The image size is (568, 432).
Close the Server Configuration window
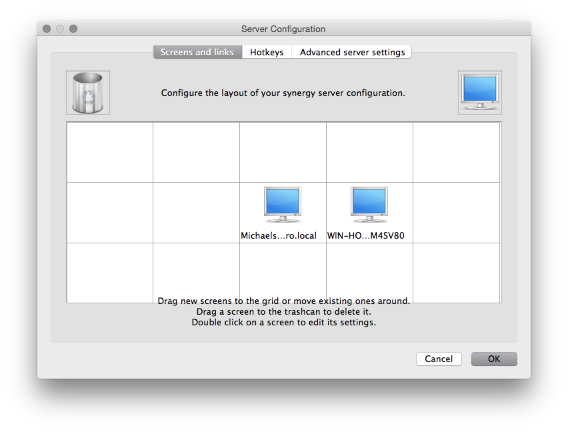click(47, 29)
